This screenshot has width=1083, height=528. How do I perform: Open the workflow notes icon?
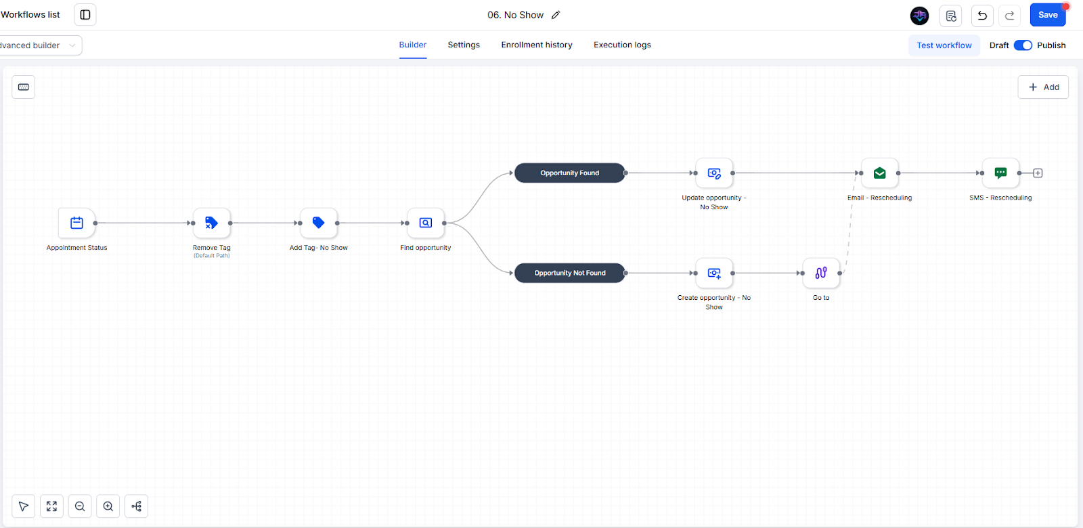[951, 16]
